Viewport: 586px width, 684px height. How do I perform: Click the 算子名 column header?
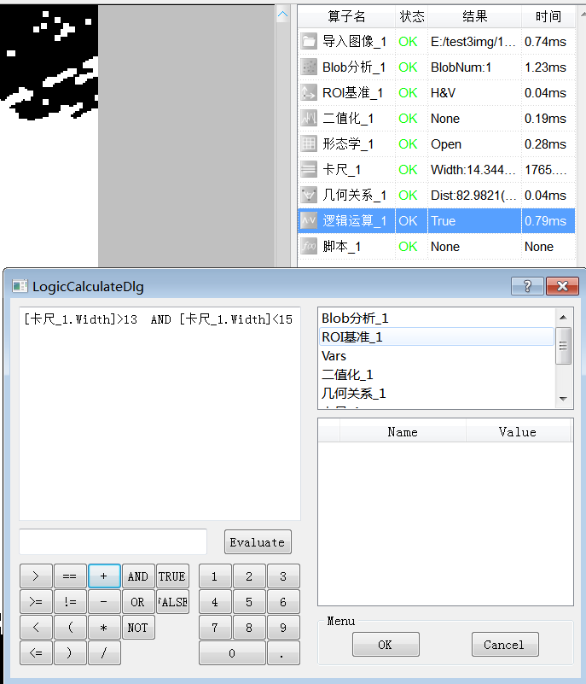click(x=347, y=16)
